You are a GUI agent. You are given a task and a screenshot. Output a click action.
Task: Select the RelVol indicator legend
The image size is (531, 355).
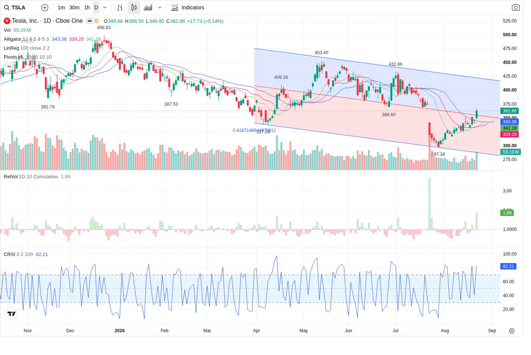pyautogui.click(x=10, y=177)
